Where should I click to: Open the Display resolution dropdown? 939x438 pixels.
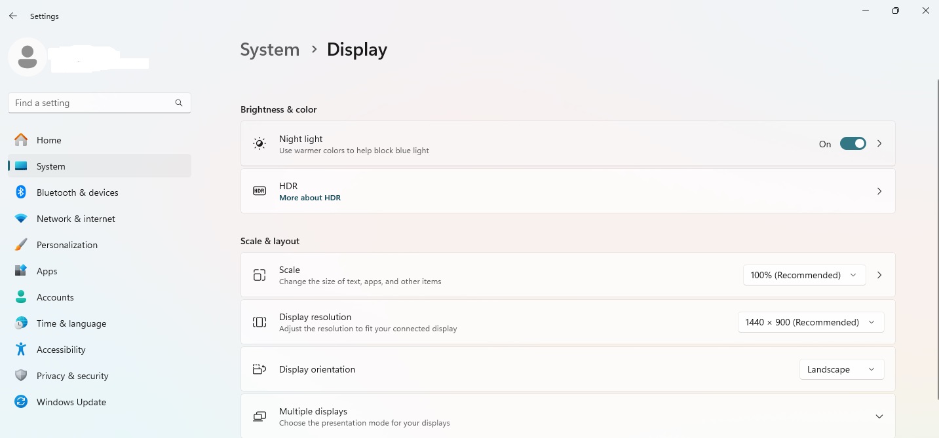811,322
